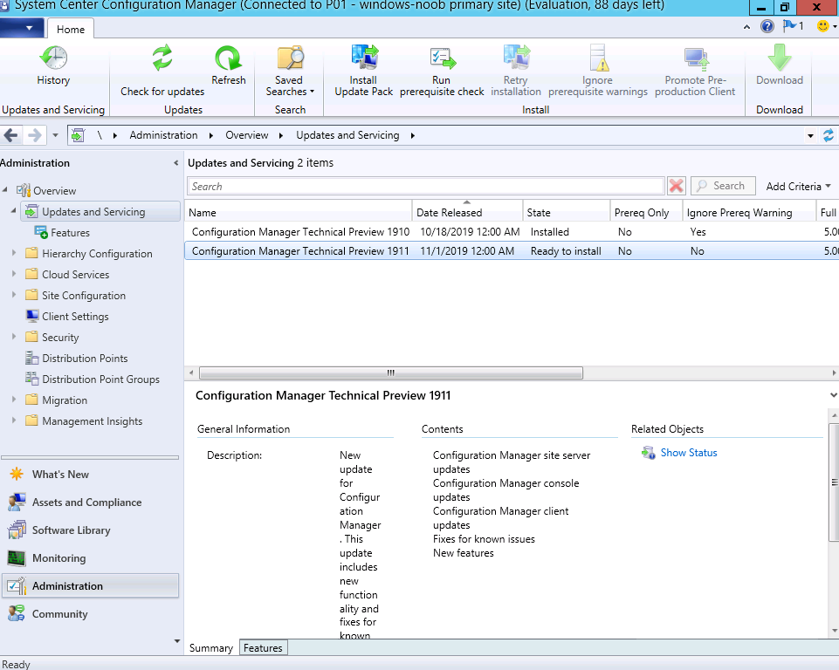Open the History view
Viewport: 839px width, 670px height.
53,65
